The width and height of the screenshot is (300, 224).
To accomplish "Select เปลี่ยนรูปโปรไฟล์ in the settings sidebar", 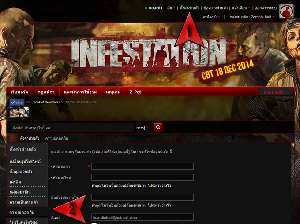I will [x=27, y=162].
